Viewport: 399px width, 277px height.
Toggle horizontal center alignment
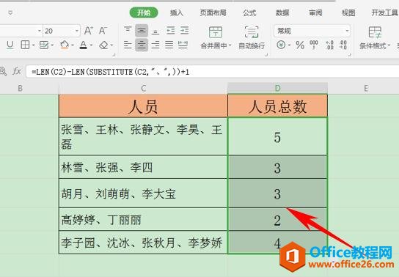(x=142, y=45)
